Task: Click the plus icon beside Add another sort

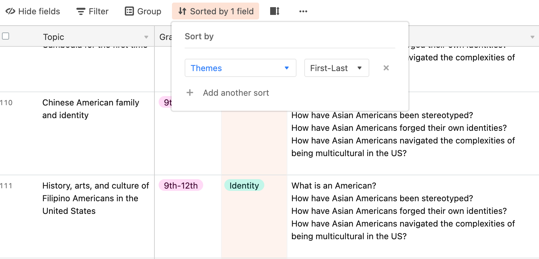Action: point(190,93)
